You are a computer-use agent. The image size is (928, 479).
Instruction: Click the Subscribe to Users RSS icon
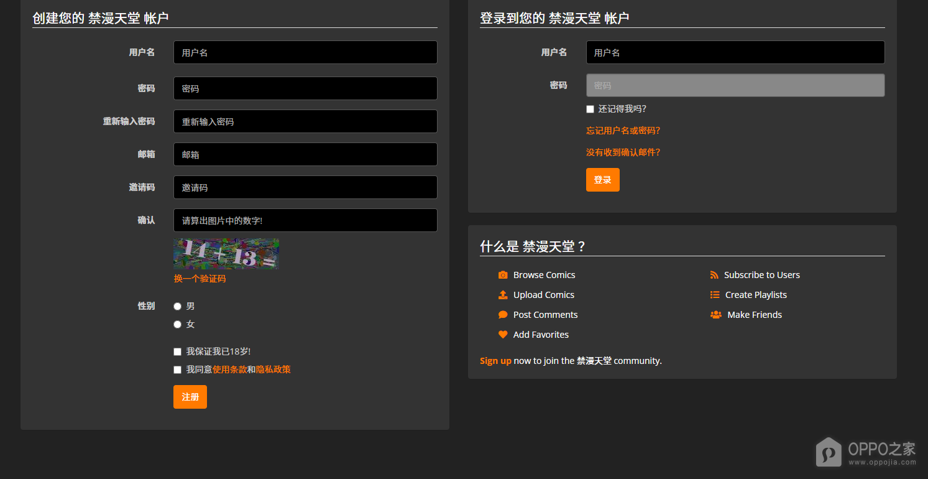point(715,275)
